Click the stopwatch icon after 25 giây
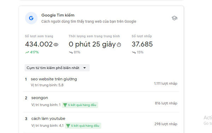Viewport: 212px width, 133px height. (119, 45)
